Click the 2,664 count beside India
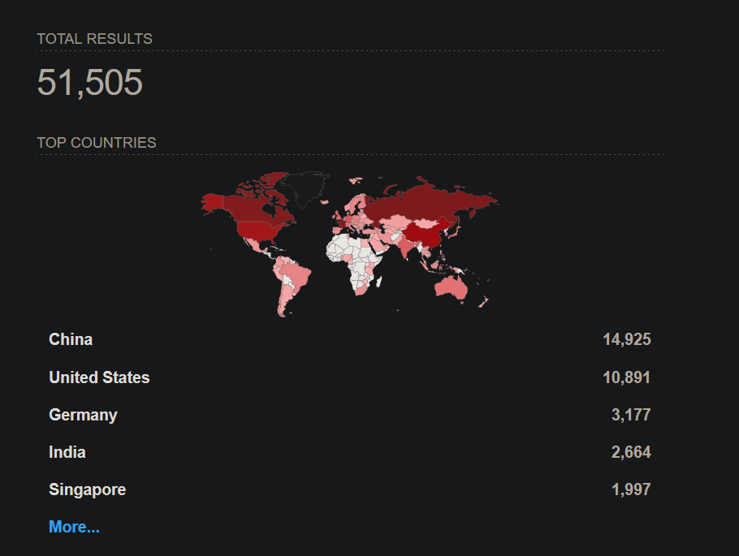Screen dimensions: 739x556 (631, 452)
